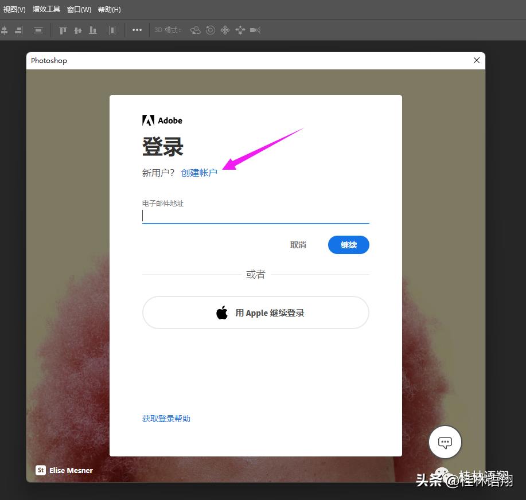Open the chat support bubble icon

point(445,442)
